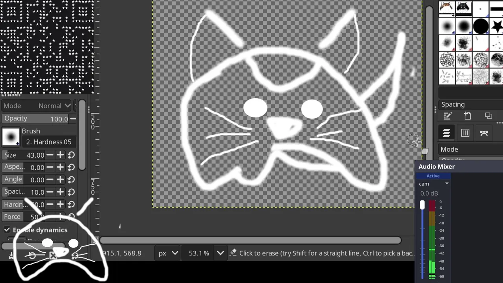The image size is (503, 283).
Task: Increase brush Size with plus button
Action: tap(60, 155)
